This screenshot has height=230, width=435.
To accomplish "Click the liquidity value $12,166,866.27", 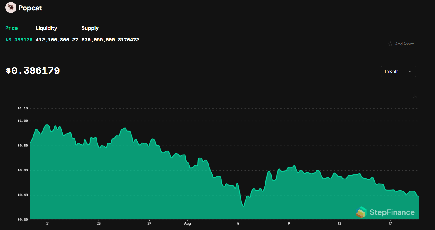I will (57, 40).
